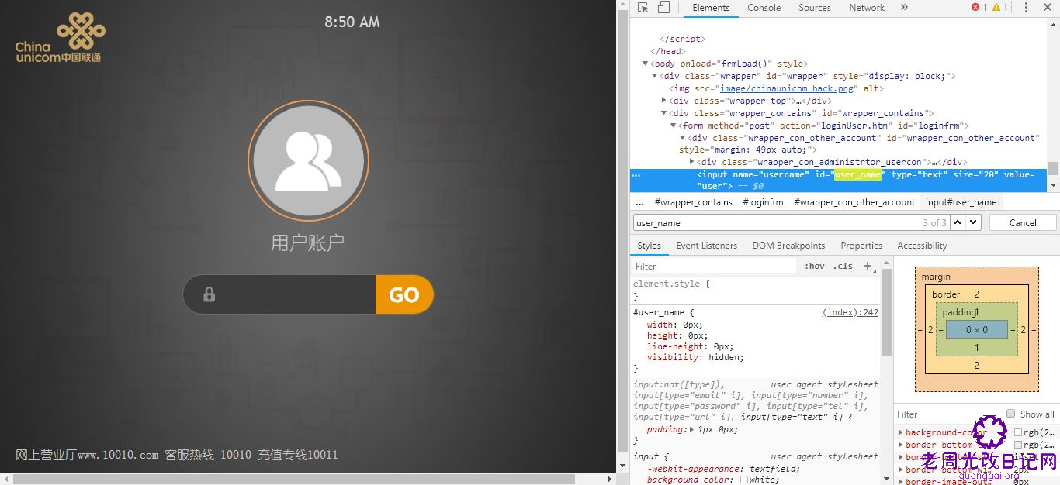
Task: Click the orange GO login button
Action: pyautogui.click(x=404, y=294)
